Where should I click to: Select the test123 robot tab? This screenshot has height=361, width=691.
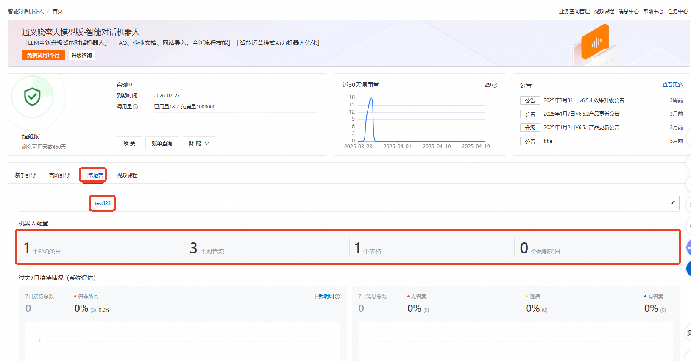pos(103,203)
